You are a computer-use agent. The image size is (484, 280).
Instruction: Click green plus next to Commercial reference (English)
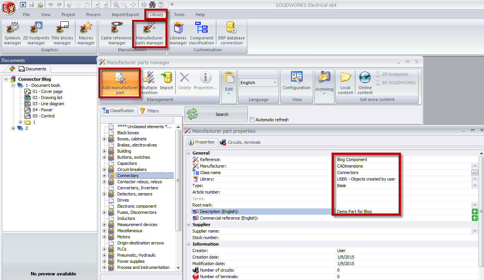[475, 218]
